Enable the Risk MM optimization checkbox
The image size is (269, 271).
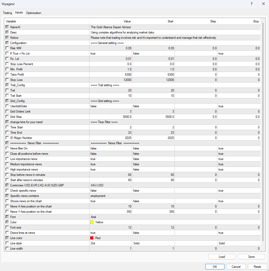(7, 48)
